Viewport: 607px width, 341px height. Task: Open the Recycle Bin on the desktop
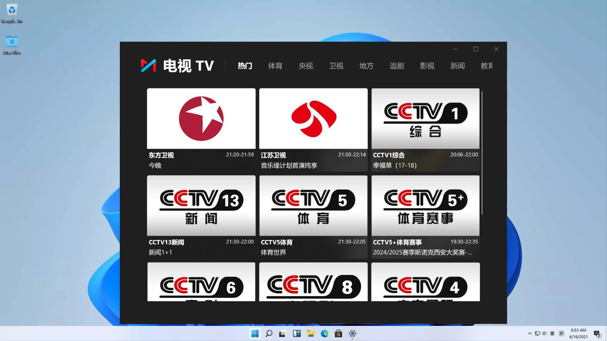[x=12, y=12]
